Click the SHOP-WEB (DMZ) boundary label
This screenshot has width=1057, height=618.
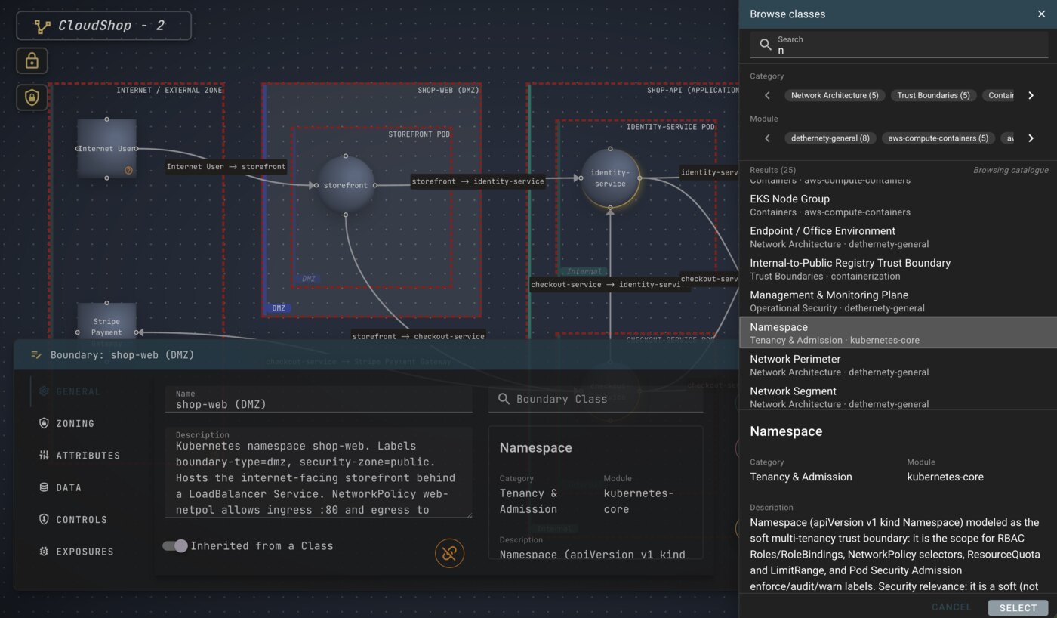click(x=448, y=91)
